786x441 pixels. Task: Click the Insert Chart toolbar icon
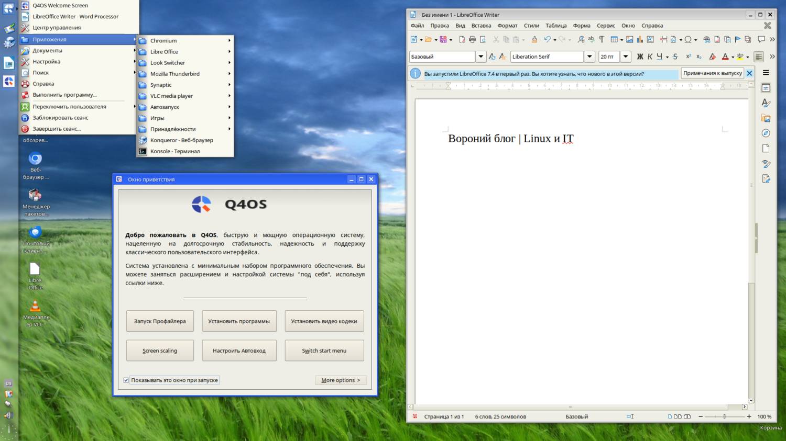tap(640, 39)
